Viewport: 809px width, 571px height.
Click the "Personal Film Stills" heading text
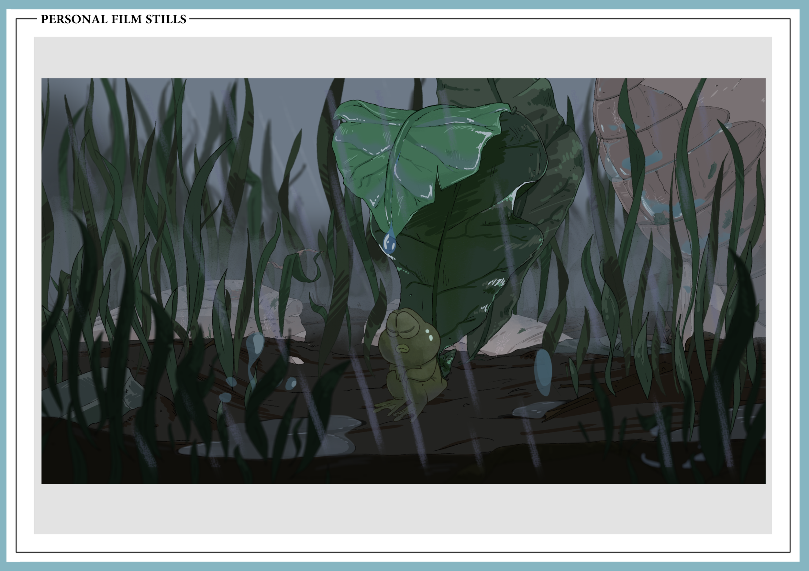(113, 19)
